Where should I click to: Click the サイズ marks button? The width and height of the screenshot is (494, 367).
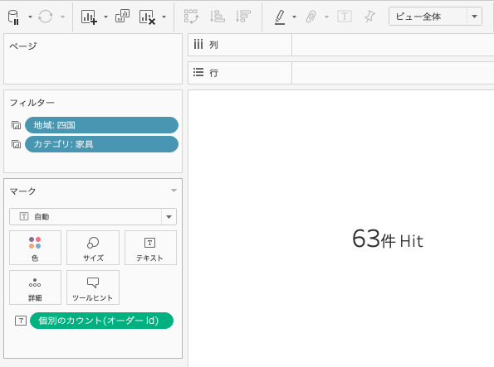click(x=93, y=248)
